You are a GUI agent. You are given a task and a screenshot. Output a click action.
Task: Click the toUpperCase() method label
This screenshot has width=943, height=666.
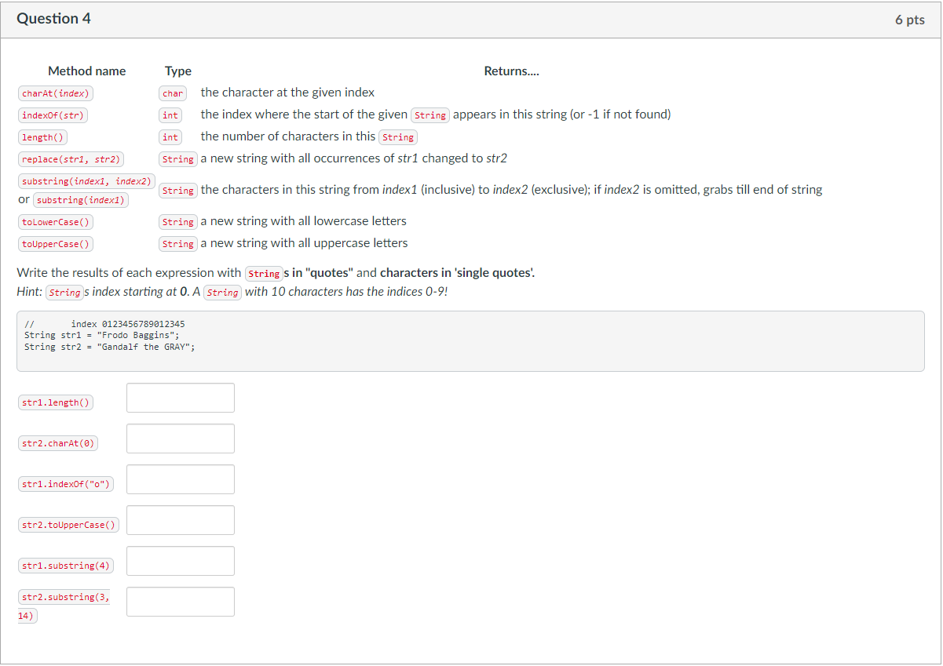click(x=55, y=243)
